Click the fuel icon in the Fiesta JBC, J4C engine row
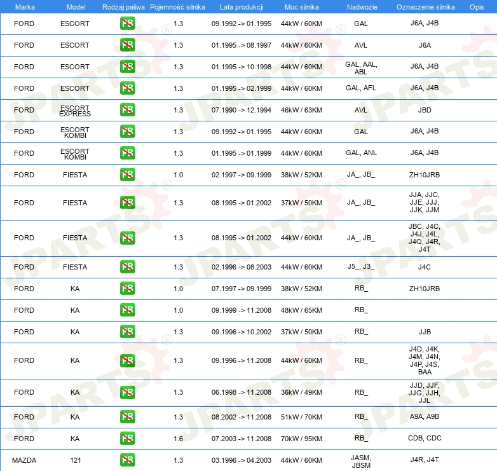 [x=127, y=238]
